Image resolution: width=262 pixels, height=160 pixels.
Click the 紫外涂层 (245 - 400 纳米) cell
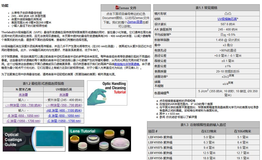click(64, 100)
